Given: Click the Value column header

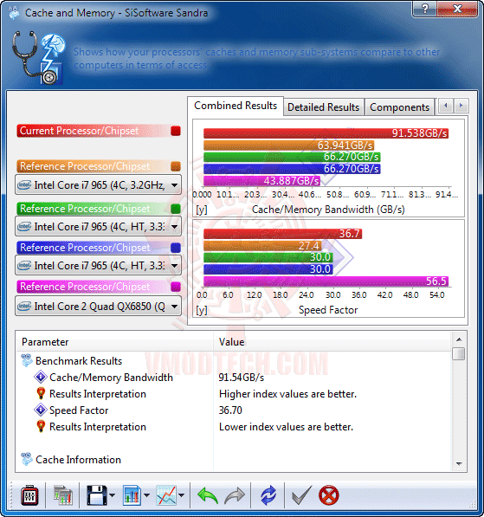Looking at the screenshot, I should pyautogui.click(x=332, y=342).
